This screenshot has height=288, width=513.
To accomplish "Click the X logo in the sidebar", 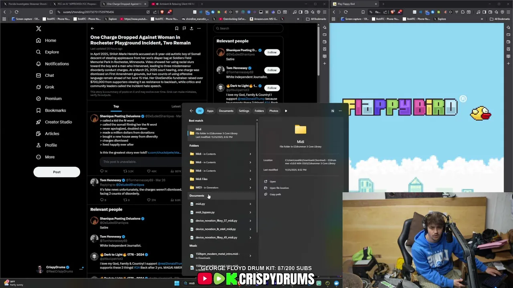I will (38, 28).
